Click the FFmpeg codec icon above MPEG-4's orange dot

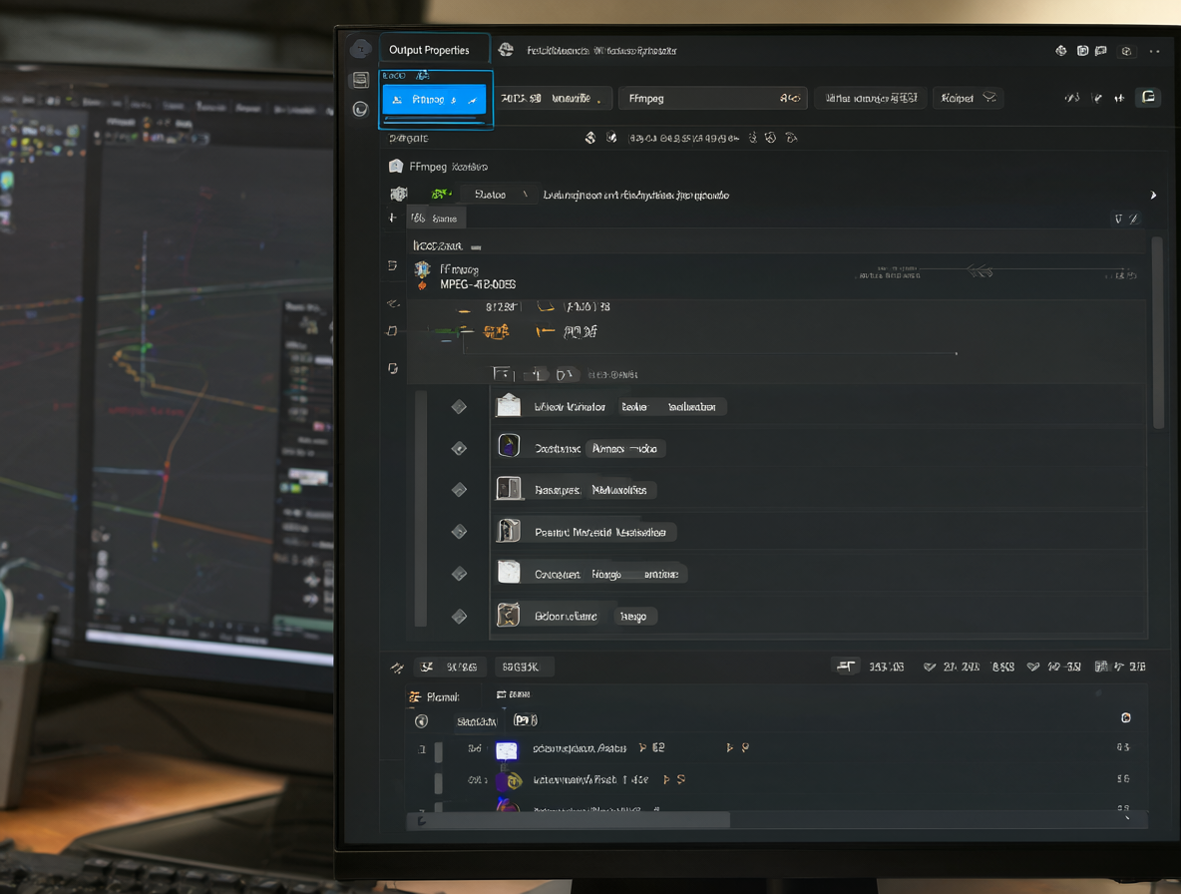coord(422,268)
